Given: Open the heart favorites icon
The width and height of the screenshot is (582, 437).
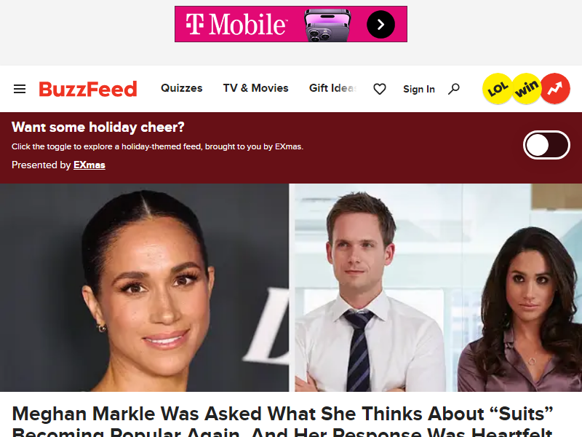Looking at the screenshot, I should click(379, 89).
